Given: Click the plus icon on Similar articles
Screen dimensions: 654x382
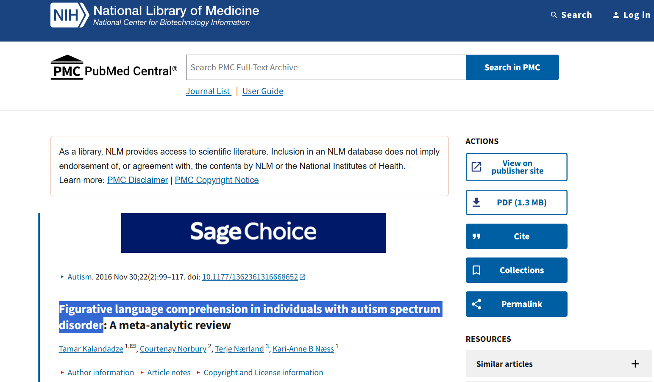Looking at the screenshot, I should tap(635, 364).
